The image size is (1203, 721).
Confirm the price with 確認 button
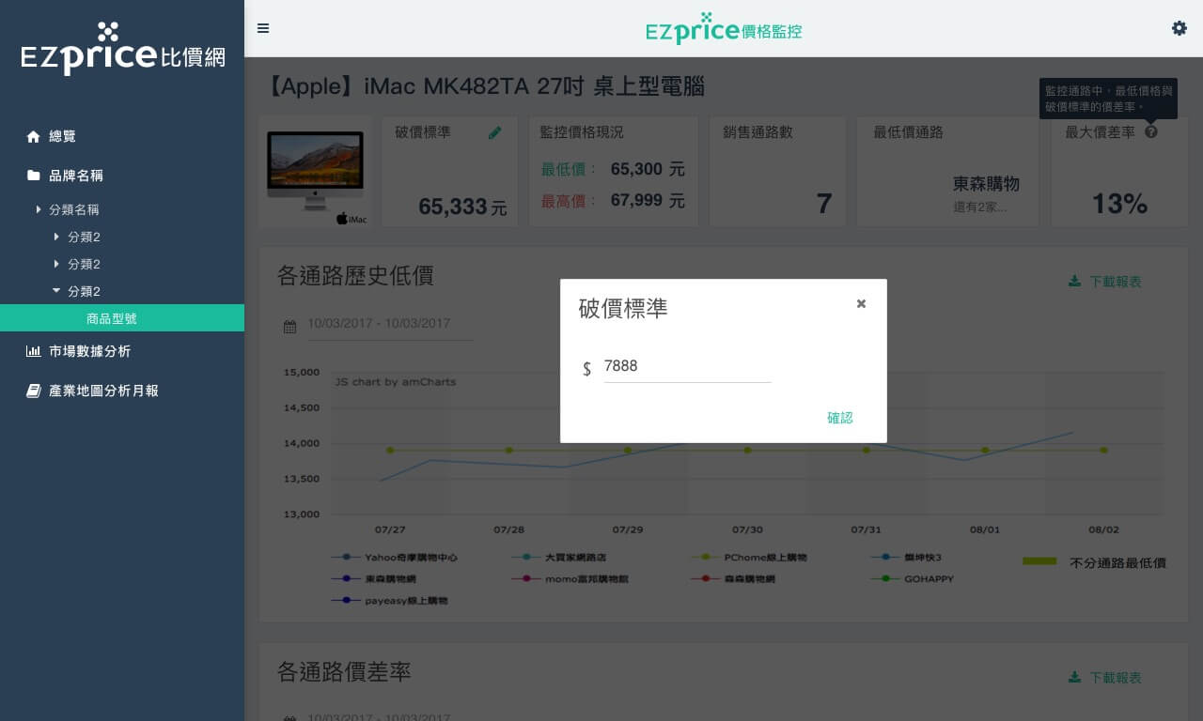[x=840, y=418]
